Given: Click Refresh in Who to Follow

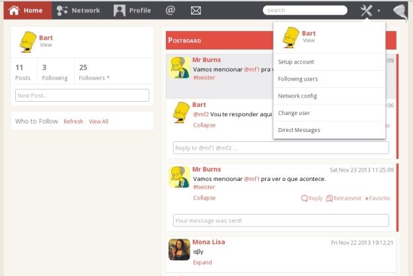Looking at the screenshot, I should pos(73,121).
